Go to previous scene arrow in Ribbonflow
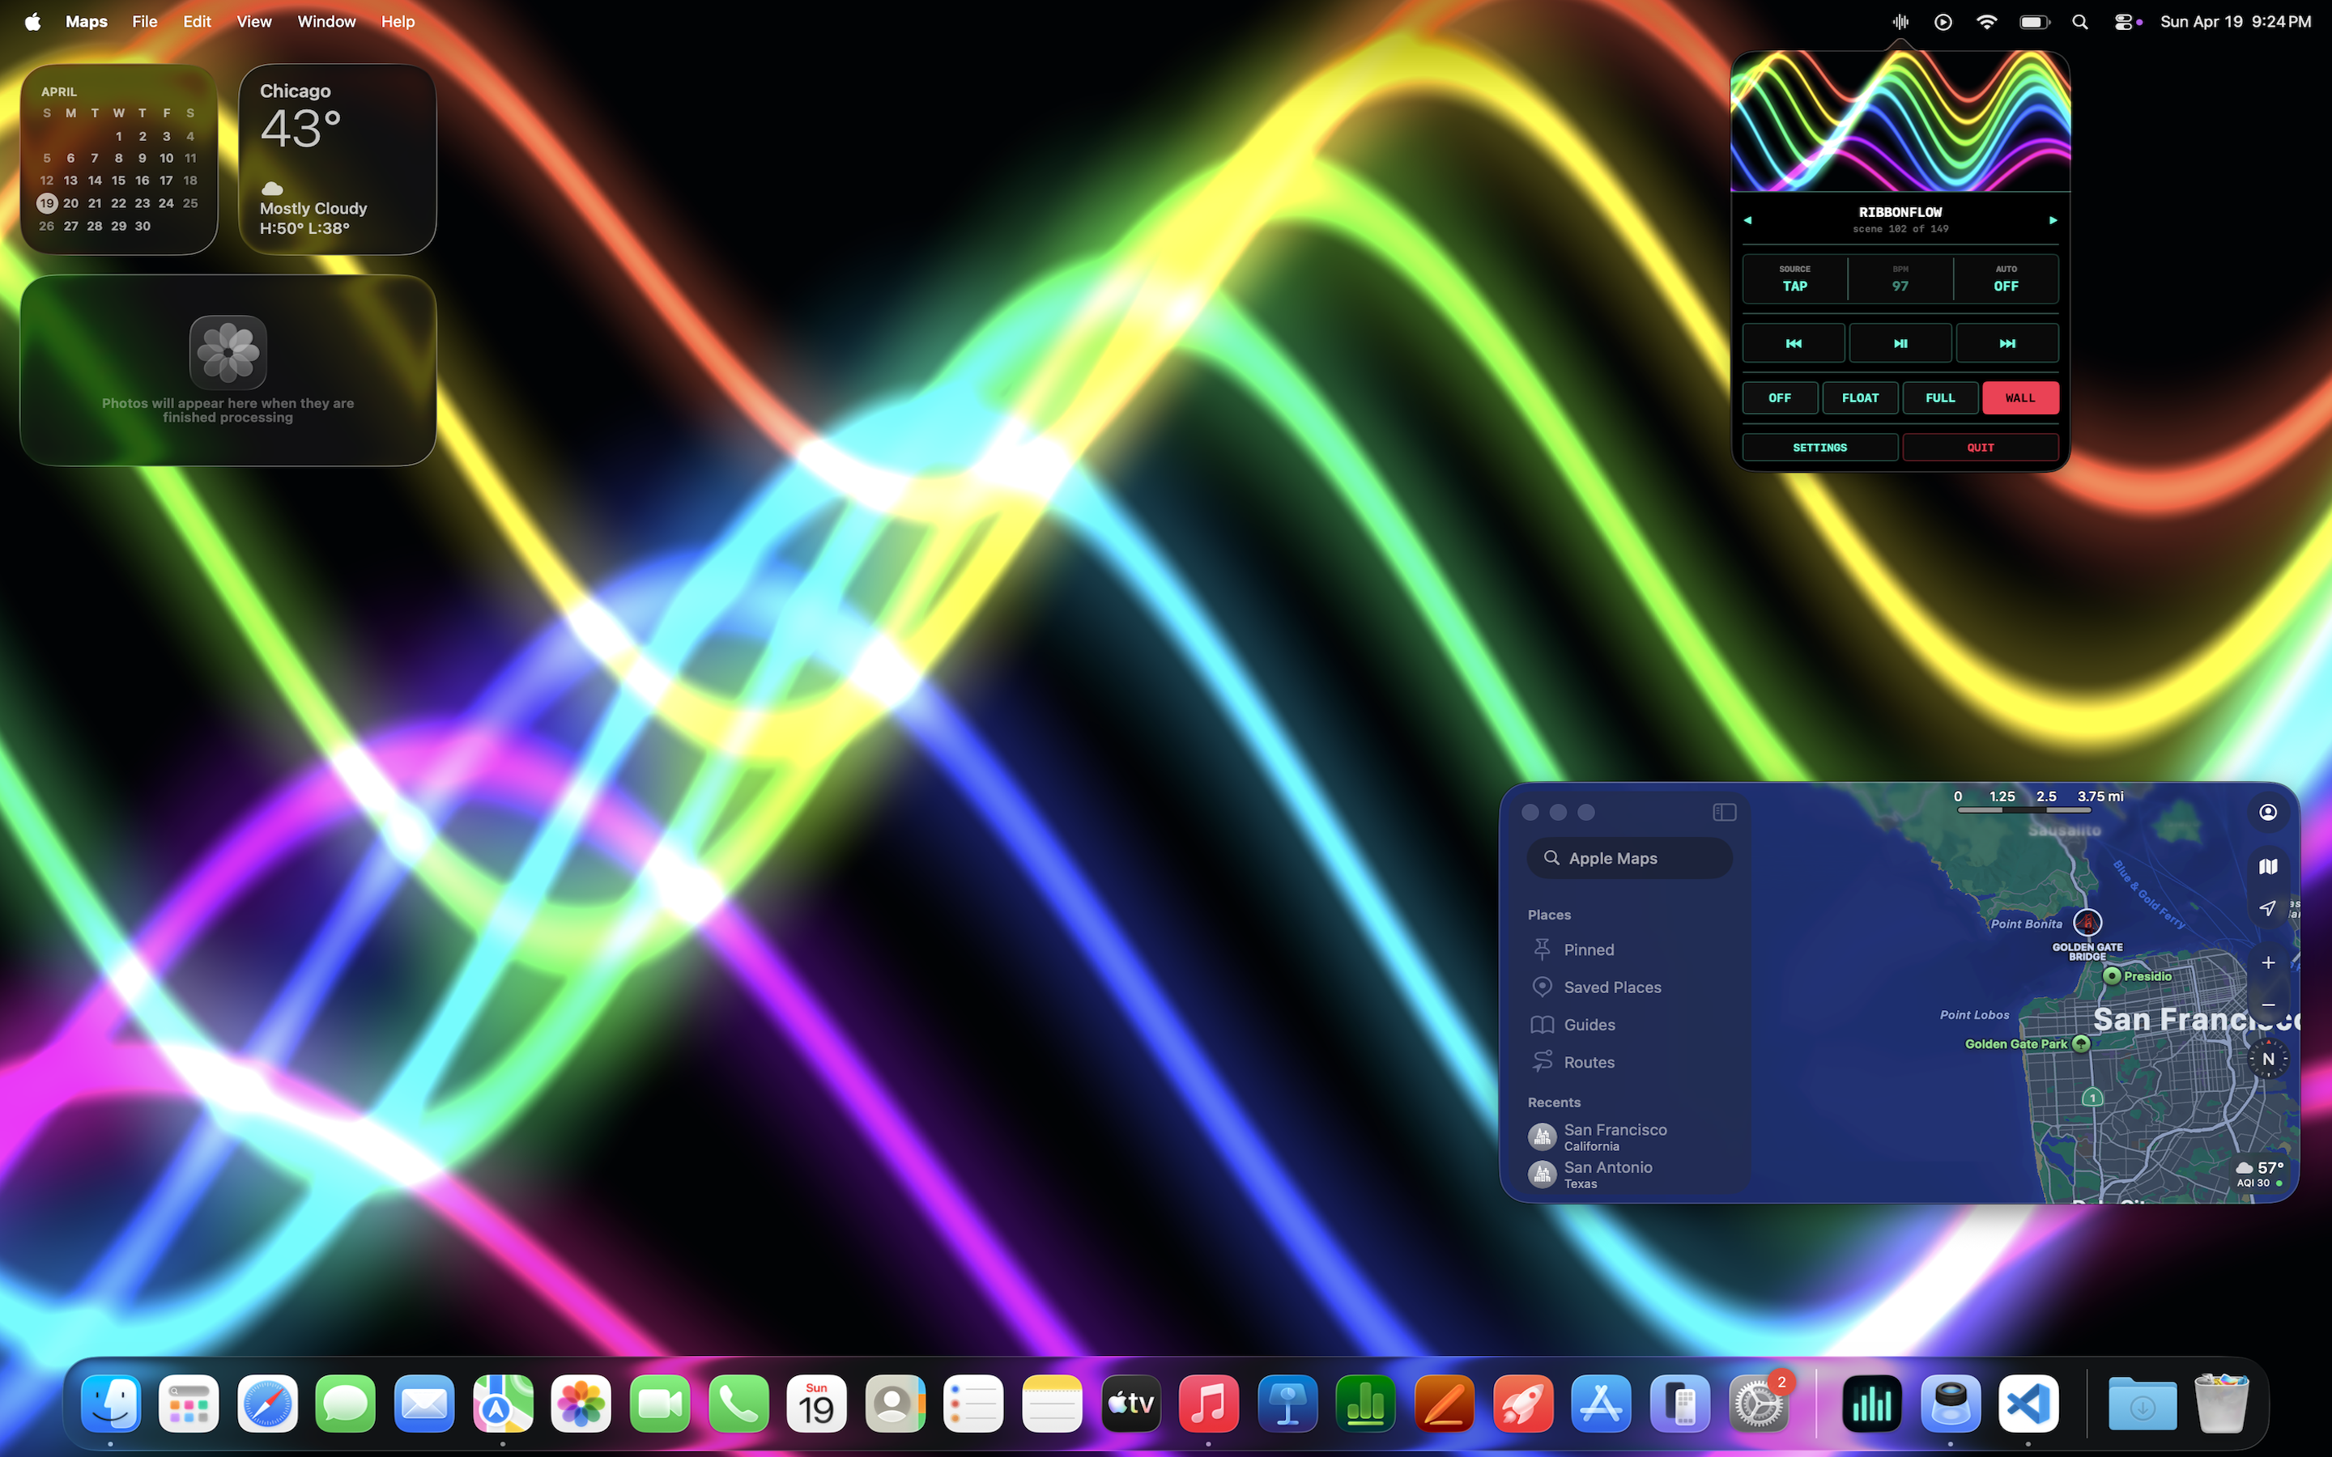The width and height of the screenshot is (2332, 1457). (x=1747, y=219)
